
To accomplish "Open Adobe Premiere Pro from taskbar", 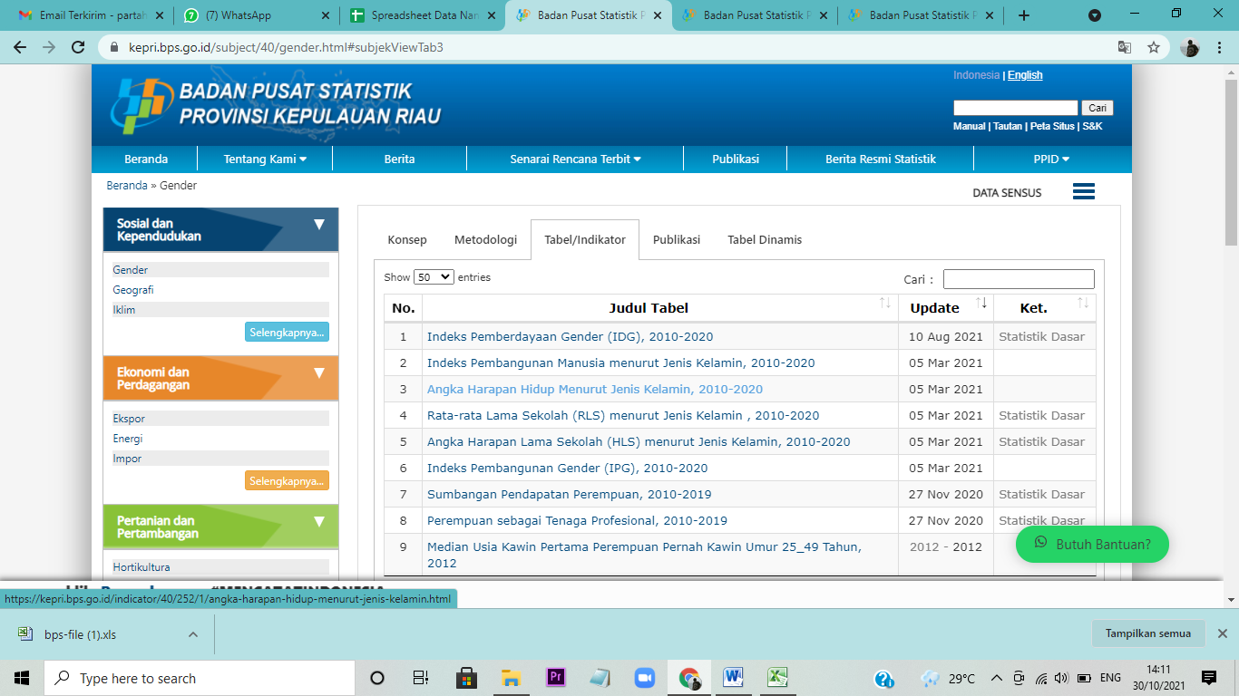I will click(x=556, y=677).
